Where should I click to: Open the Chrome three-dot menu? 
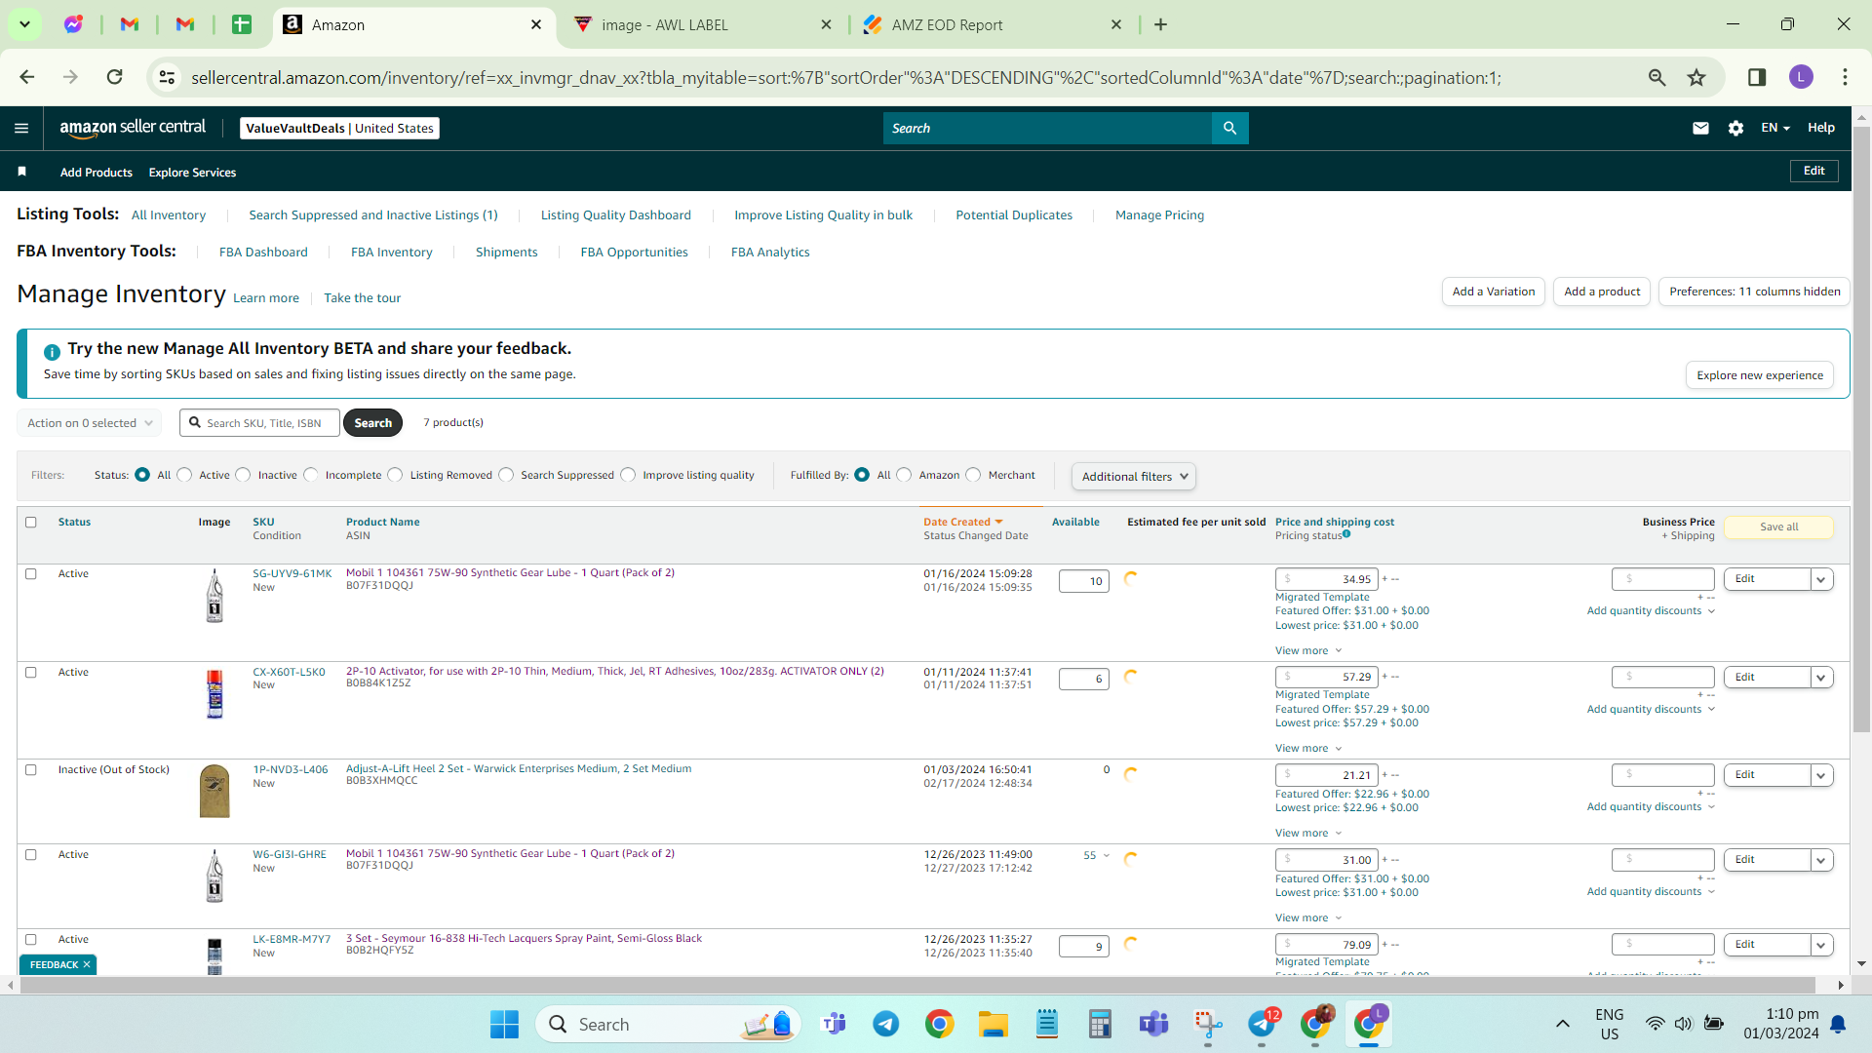click(x=1845, y=77)
